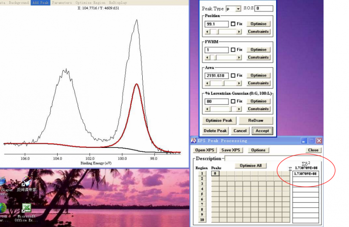Open Lorentzian-Gaussian Constraints

tap(258, 109)
